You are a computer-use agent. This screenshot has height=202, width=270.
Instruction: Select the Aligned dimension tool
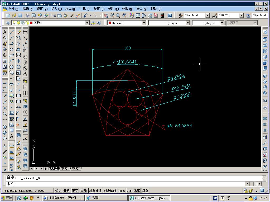coord(25,38)
